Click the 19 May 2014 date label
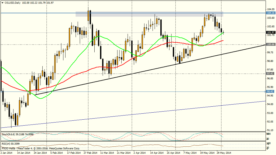 [207, 153]
